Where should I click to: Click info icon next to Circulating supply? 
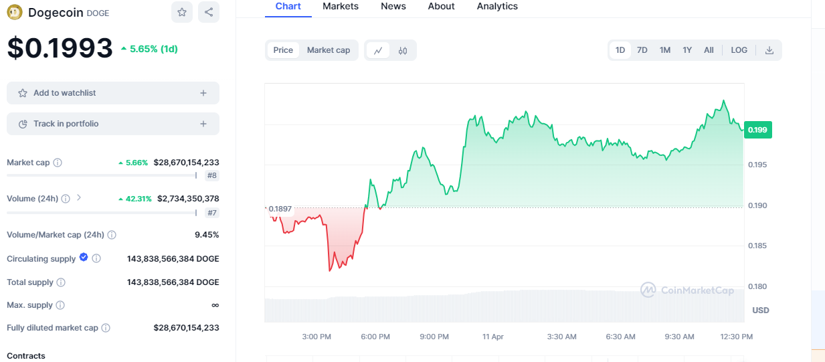pyautogui.click(x=96, y=258)
